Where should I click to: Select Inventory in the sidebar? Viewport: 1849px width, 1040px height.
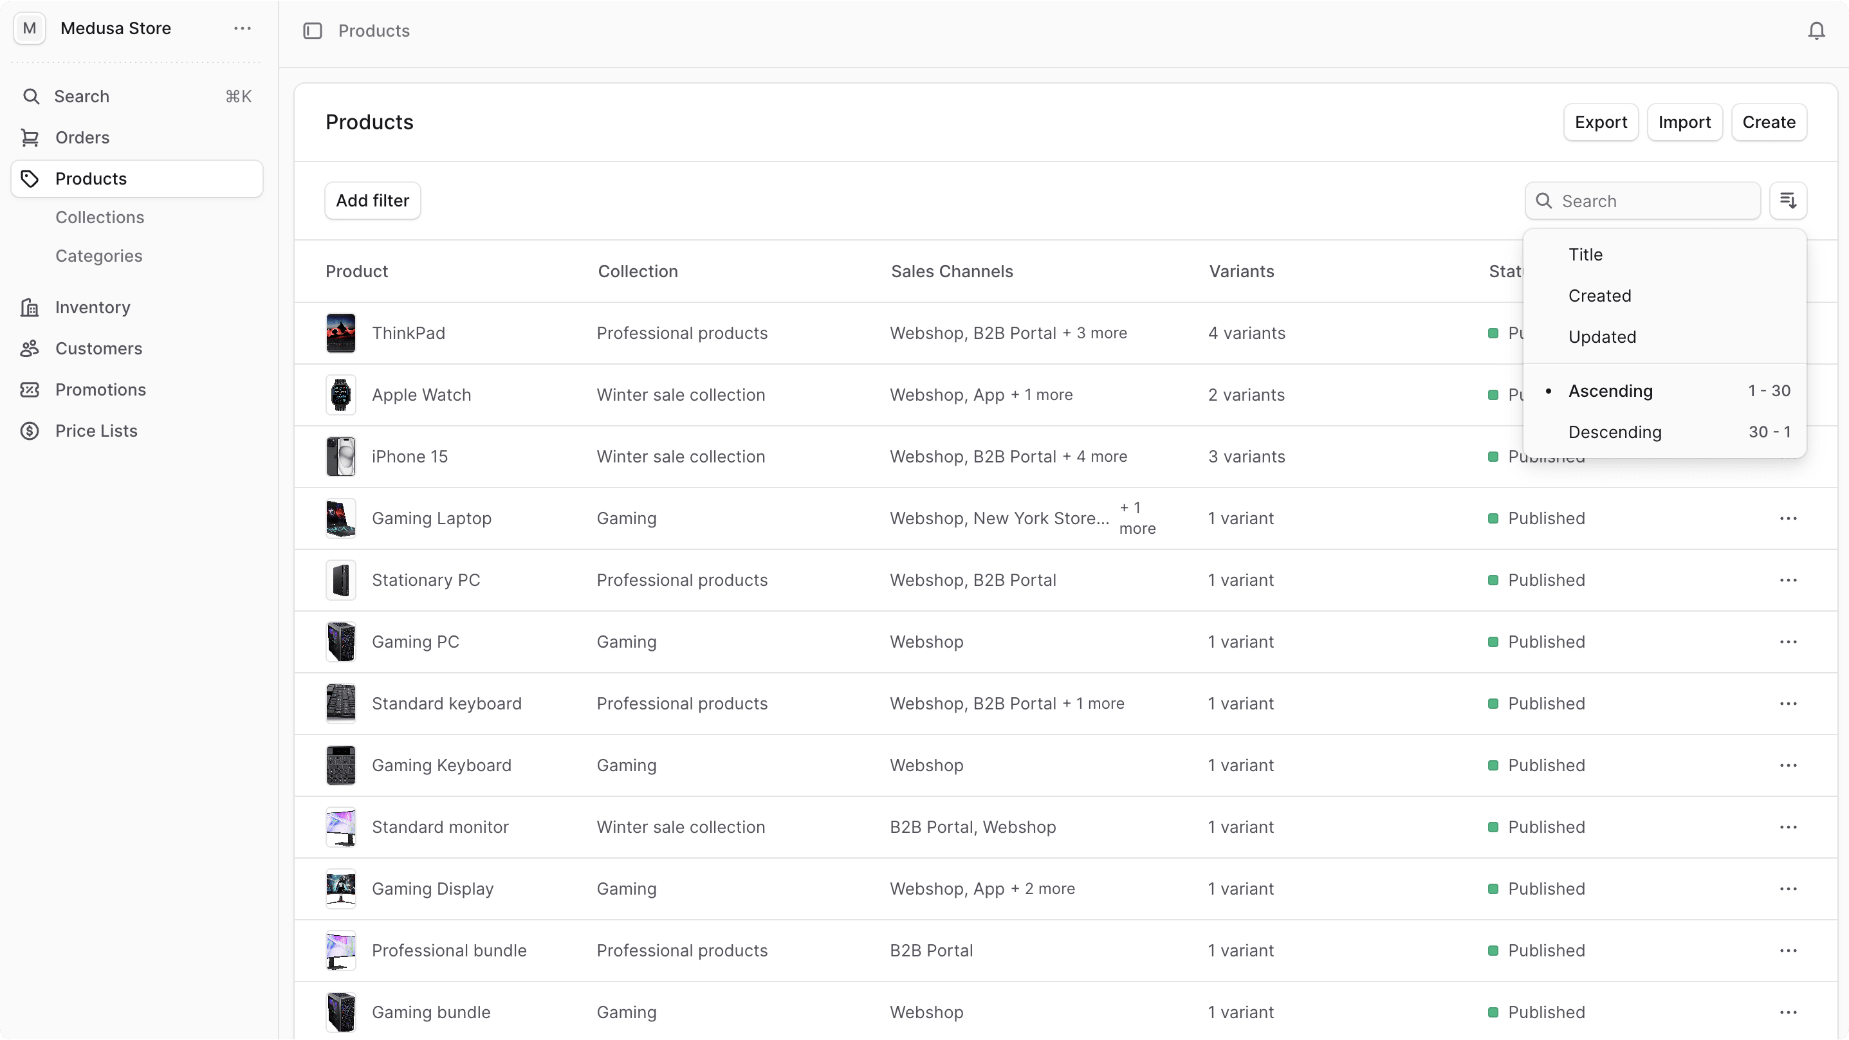pos(93,307)
